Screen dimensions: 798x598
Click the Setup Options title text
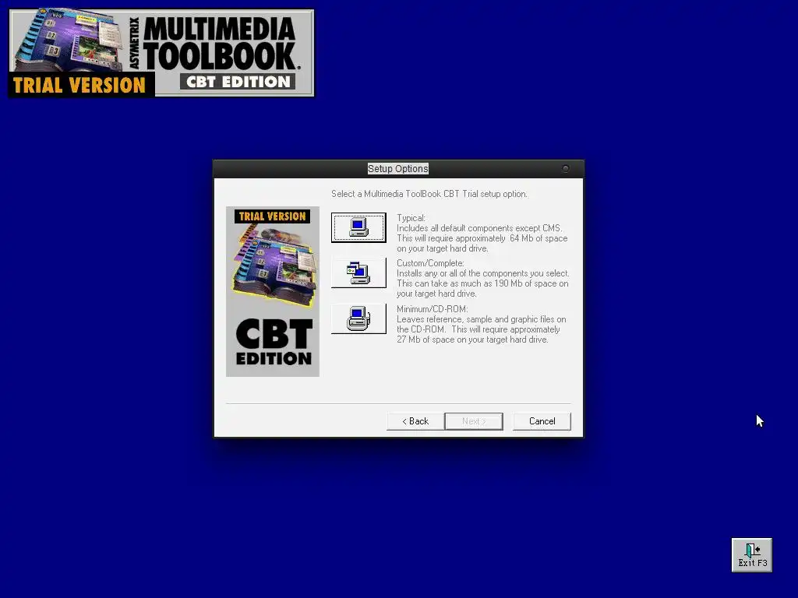(x=398, y=169)
